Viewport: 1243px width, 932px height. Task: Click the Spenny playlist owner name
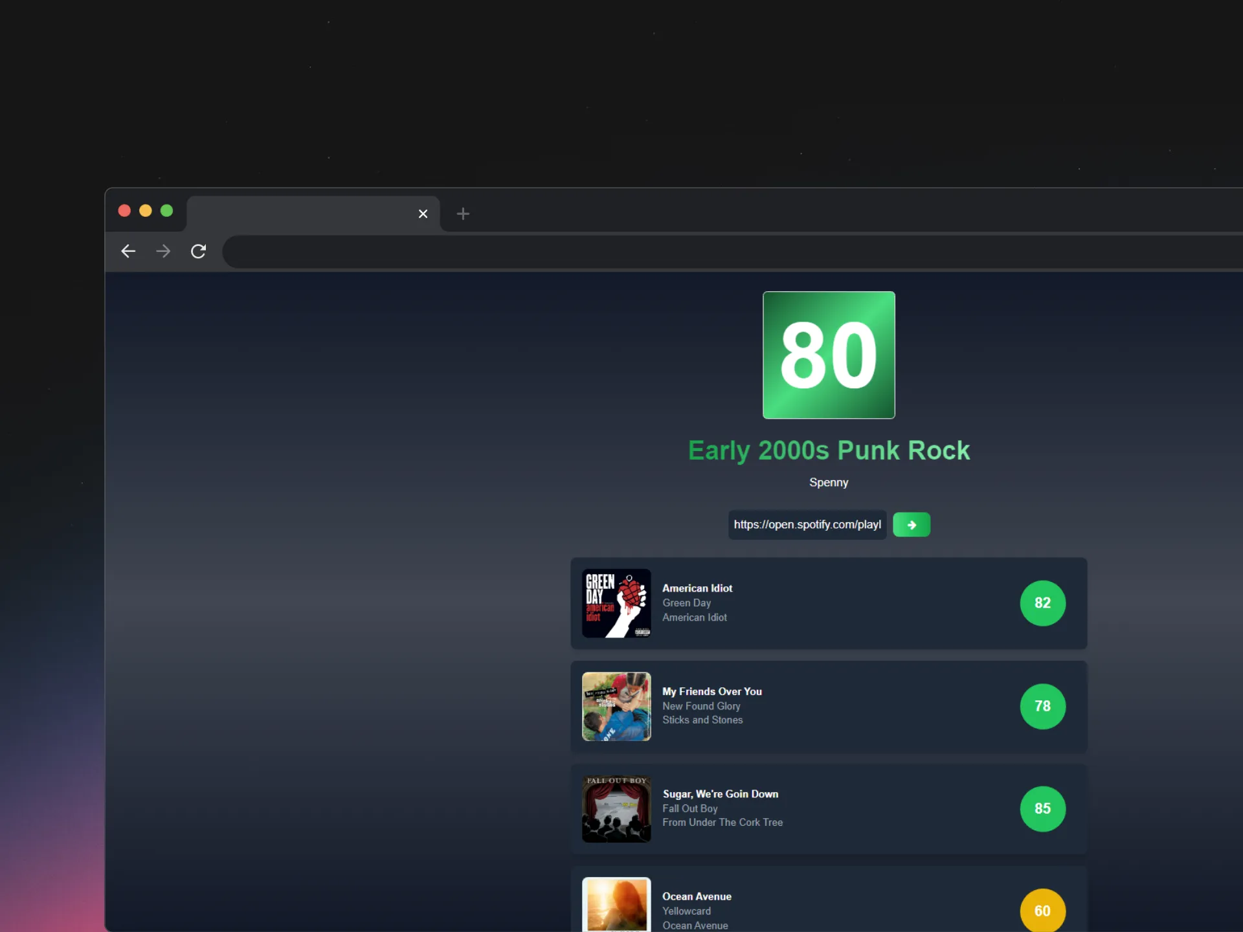828,482
